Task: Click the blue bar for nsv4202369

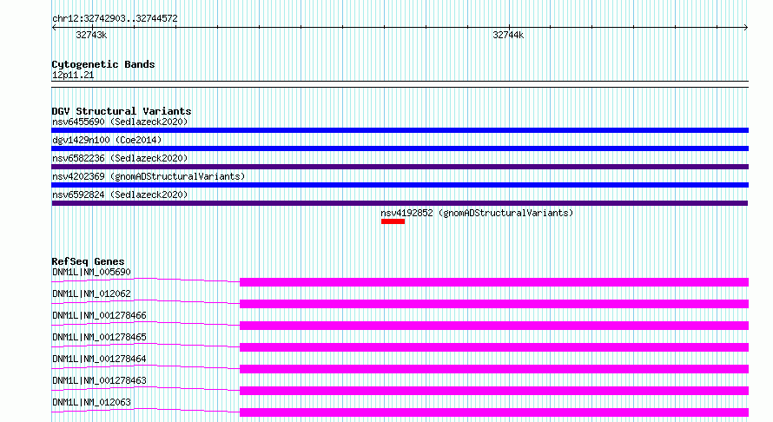Action: point(400,185)
